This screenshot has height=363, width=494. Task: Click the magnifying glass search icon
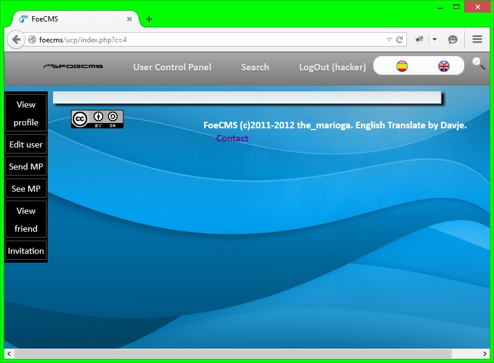[x=478, y=64]
